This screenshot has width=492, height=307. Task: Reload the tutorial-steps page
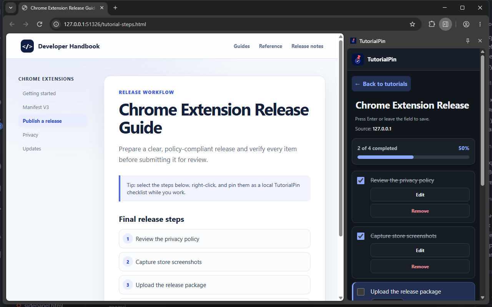pos(39,24)
